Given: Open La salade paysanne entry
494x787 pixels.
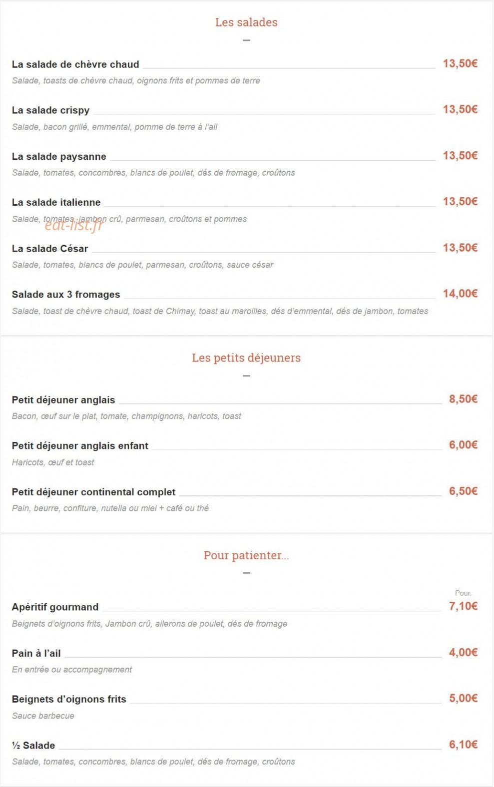Looking at the screenshot, I should (59, 157).
